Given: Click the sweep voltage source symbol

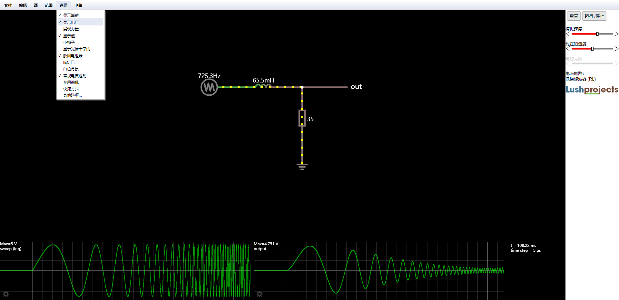Looking at the screenshot, I should tap(209, 87).
